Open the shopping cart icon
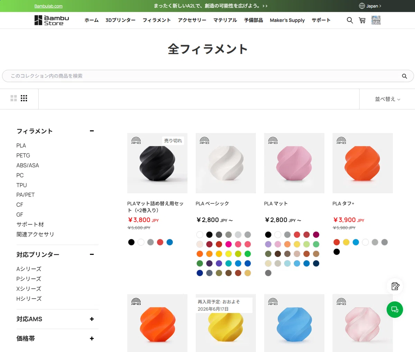 [362, 20]
